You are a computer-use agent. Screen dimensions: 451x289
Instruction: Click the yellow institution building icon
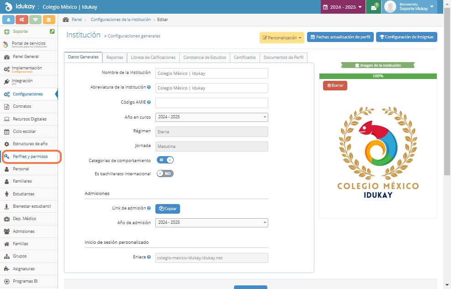49,20
